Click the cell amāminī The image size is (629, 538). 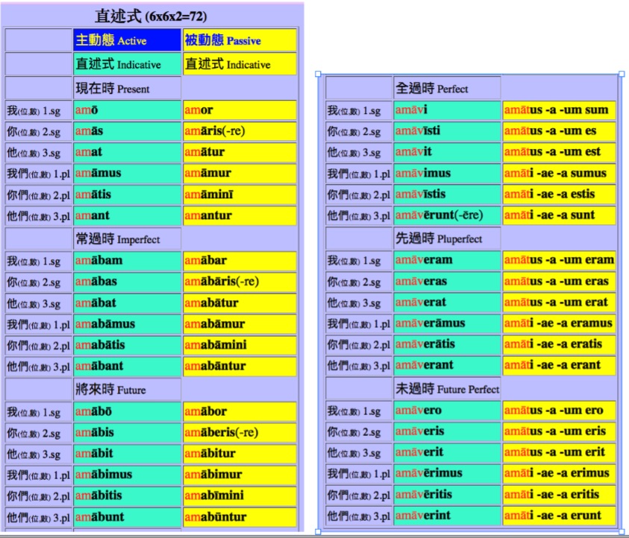(240, 194)
